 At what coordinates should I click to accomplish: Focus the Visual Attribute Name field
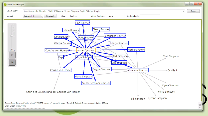(116, 16)
